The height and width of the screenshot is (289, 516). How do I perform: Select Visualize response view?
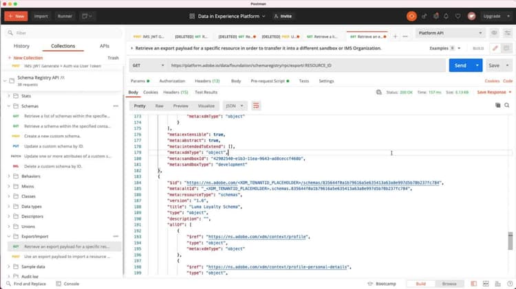tap(206, 106)
